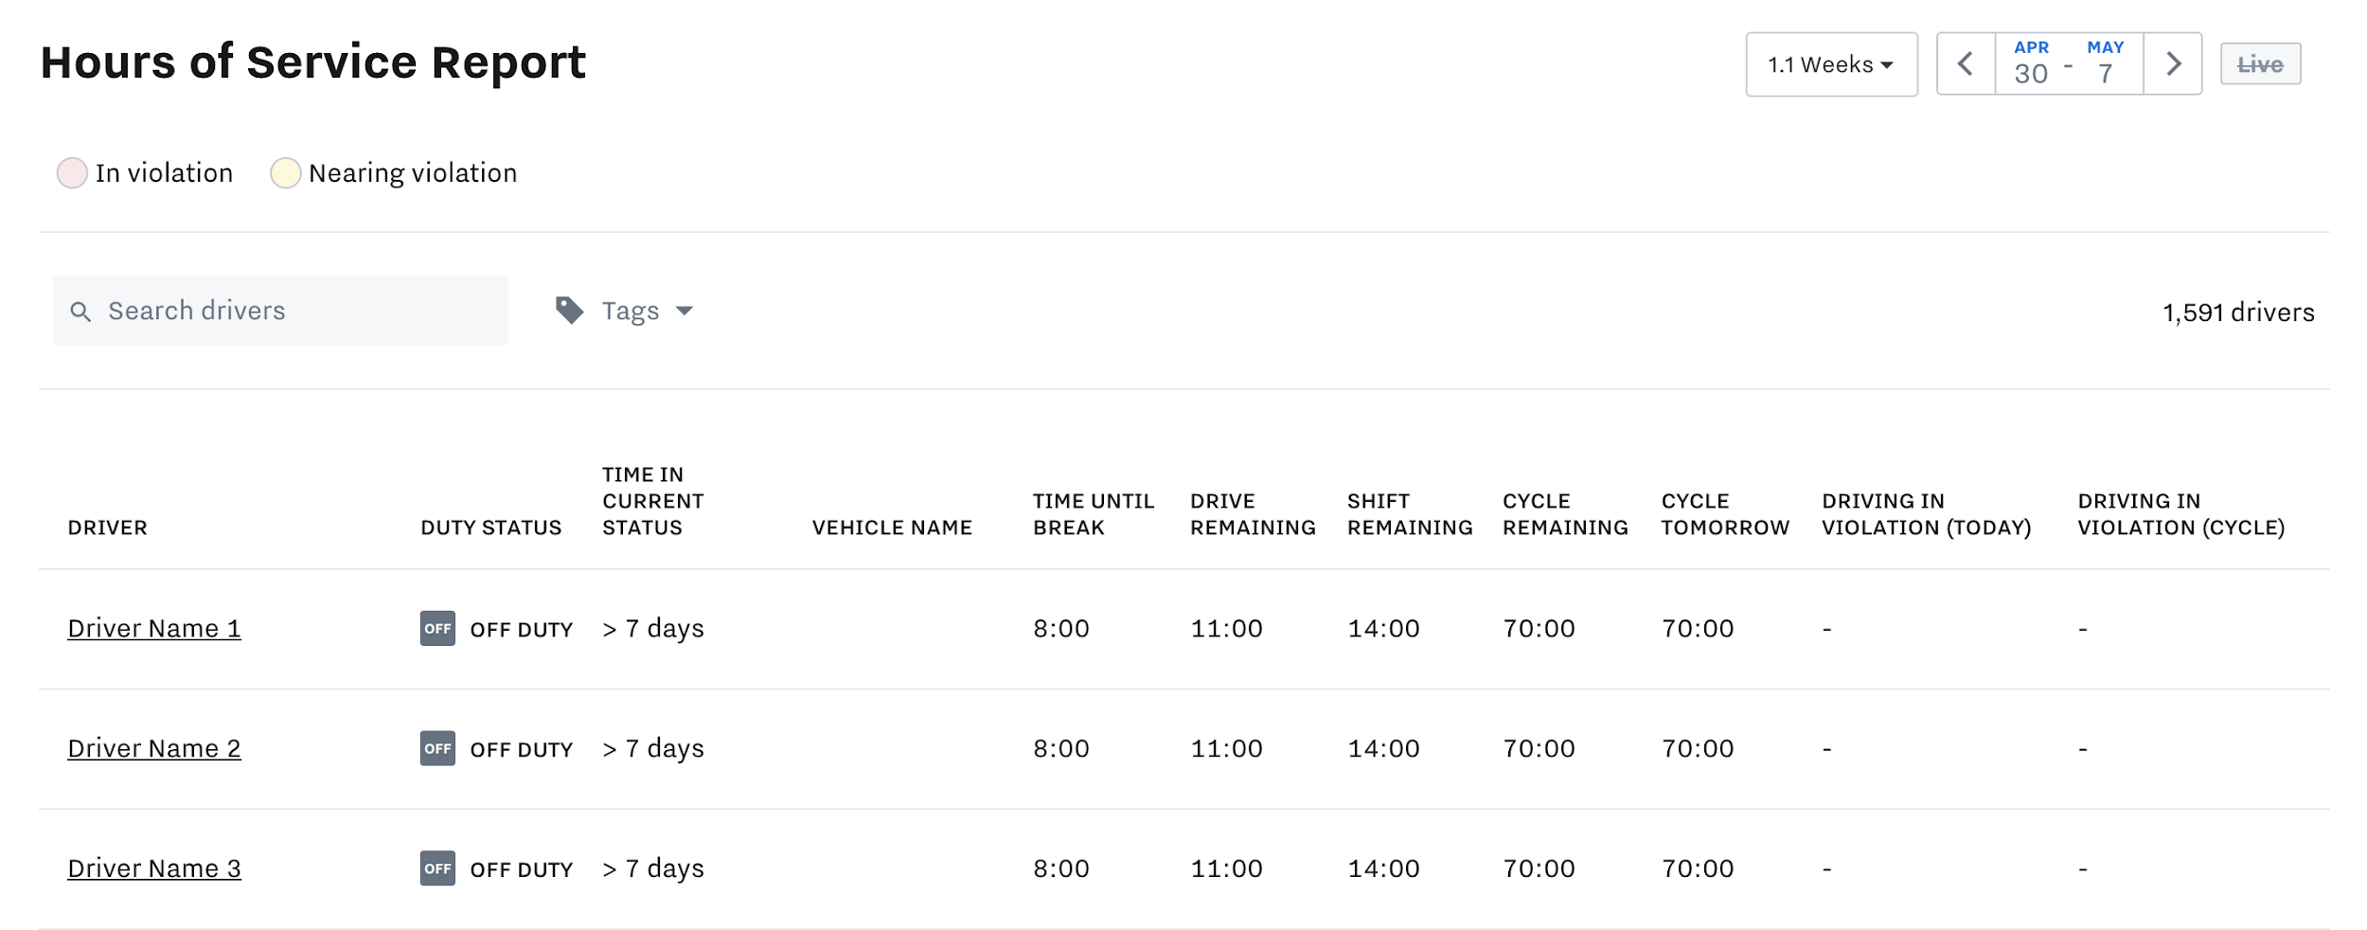2367x930 pixels.
Task: Open Driver Name 2 link
Action: [154, 748]
